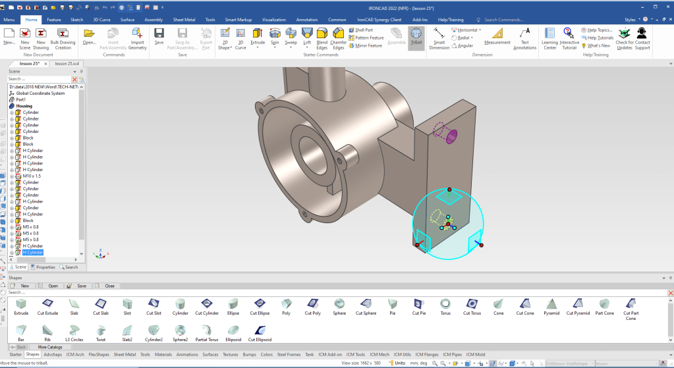This screenshot has height=368, width=674.
Task: Choose the Blend Edges tool
Action: (323, 38)
